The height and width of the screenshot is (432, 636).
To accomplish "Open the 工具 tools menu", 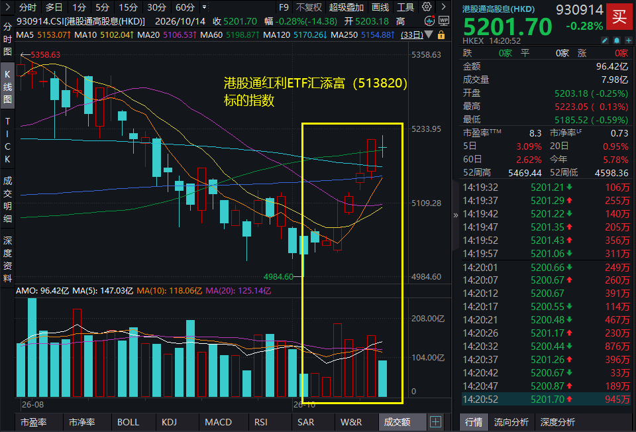I will click(x=405, y=7).
